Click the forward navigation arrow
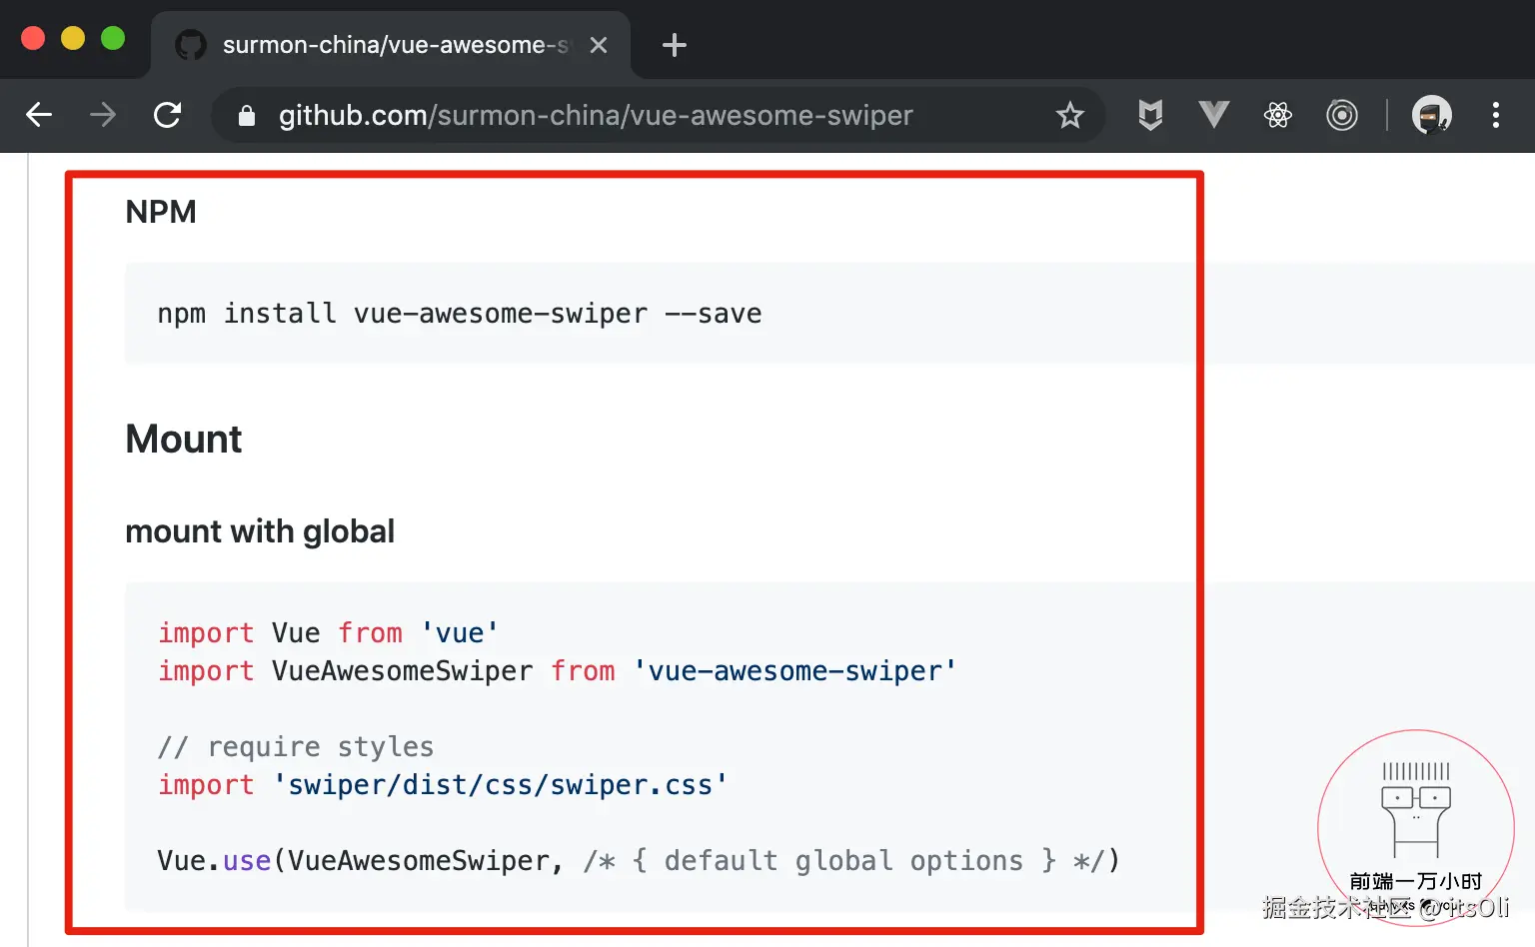Screen dimensions: 1535x947 [x=103, y=115]
